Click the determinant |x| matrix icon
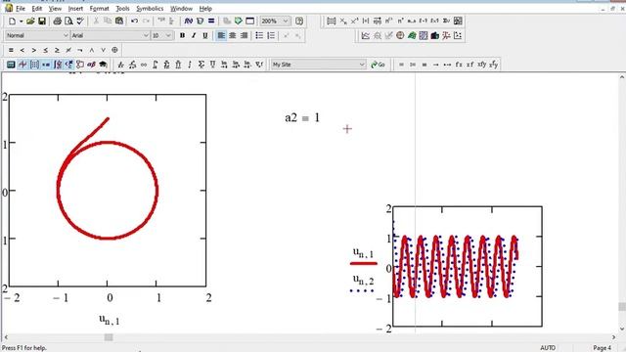626x352 pixels. tap(366, 22)
